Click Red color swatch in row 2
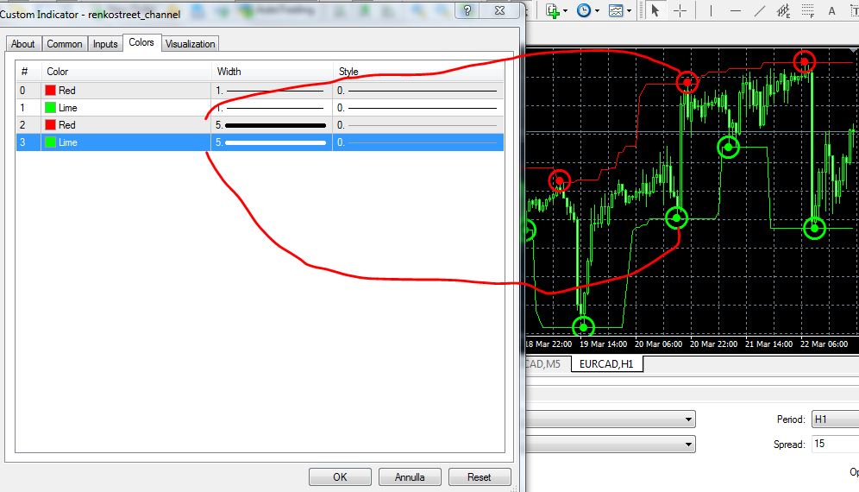The image size is (859, 492). pyautogui.click(x=50, y=125)
